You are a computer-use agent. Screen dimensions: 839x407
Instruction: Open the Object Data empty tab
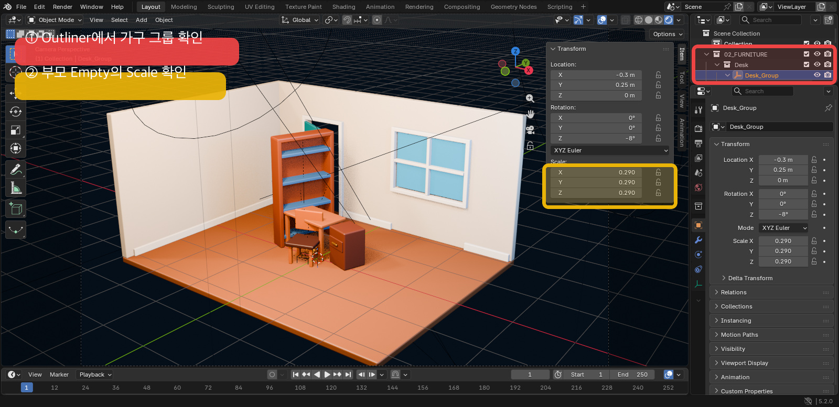coord(698,284)
